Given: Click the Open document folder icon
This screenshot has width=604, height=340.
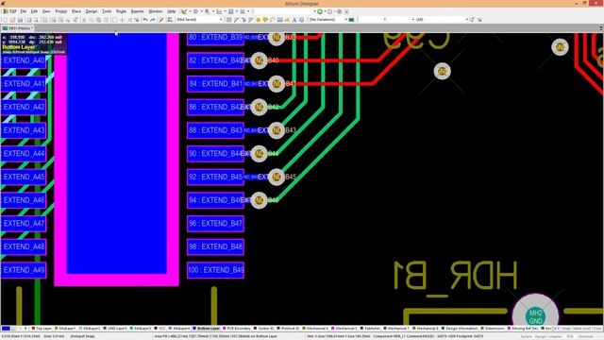Looking at the screenshot, I should tap(12, 19).
